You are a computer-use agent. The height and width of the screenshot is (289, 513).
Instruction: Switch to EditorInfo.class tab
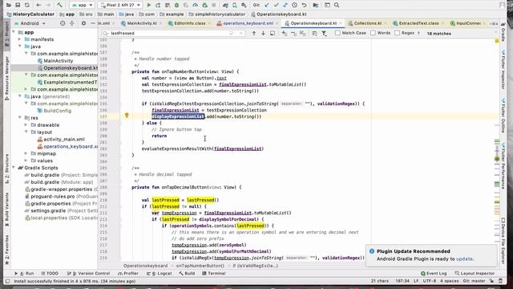pos(190,23)
